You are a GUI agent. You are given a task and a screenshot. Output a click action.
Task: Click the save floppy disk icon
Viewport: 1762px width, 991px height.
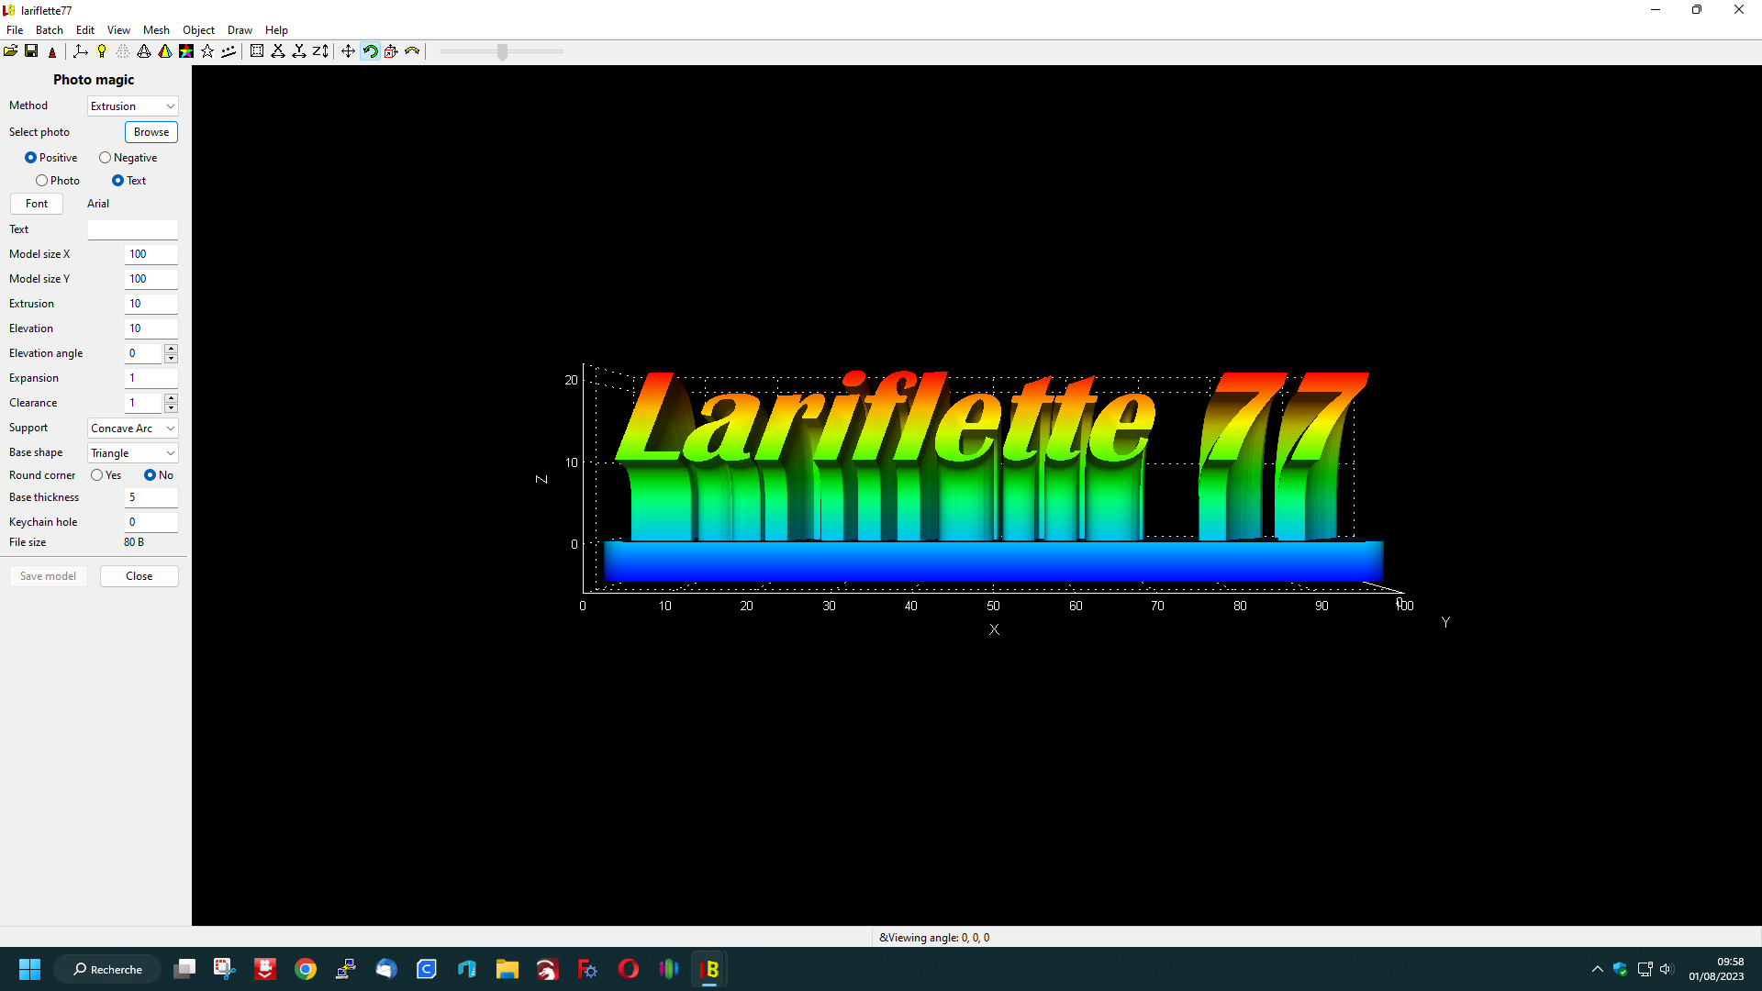tap(31, 51)
